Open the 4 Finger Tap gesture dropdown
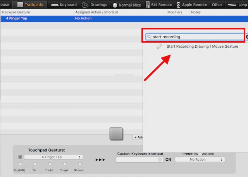The height and width of the screenshot is (177, 248). click(x=53, y=157)
